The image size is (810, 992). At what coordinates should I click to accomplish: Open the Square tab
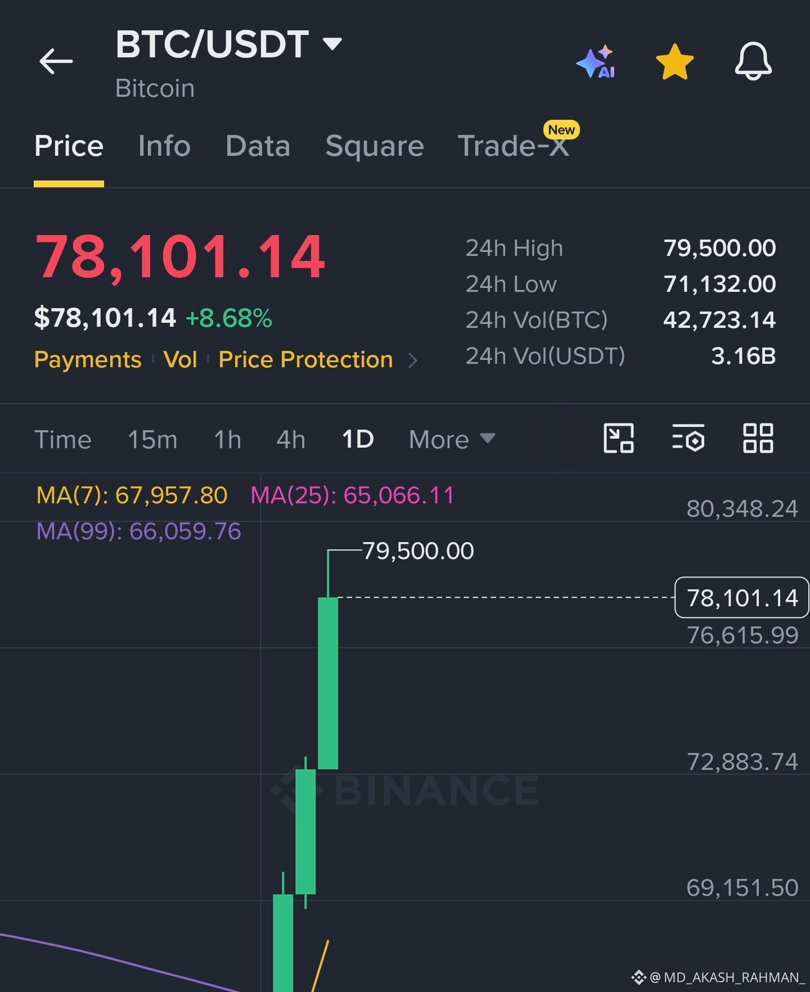[x=375, y=146]
